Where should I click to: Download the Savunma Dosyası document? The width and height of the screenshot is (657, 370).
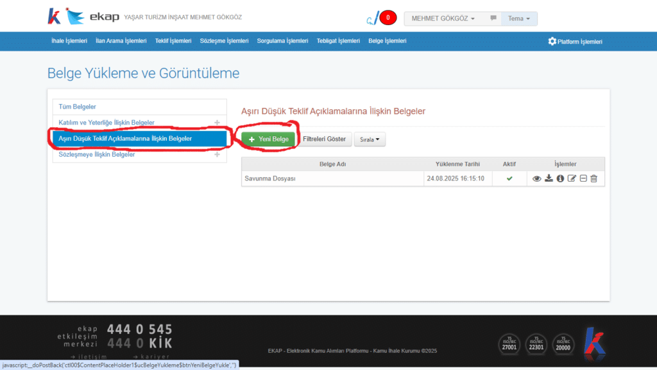(549, 179)
